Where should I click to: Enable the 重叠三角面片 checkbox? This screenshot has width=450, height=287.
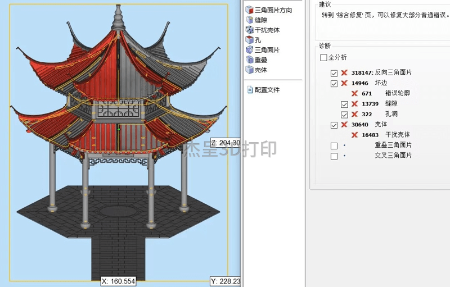334,145
